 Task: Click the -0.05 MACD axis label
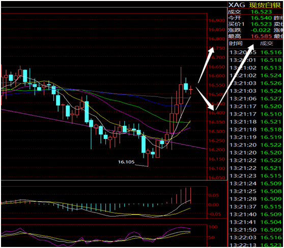[214, 214]
